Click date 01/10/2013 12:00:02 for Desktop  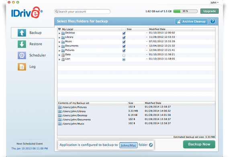coord(162,33)
